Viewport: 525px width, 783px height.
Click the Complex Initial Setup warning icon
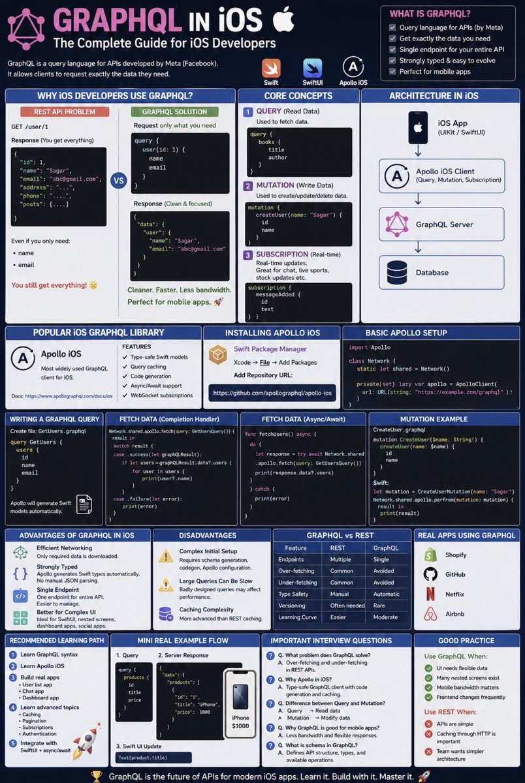[167, 556]
